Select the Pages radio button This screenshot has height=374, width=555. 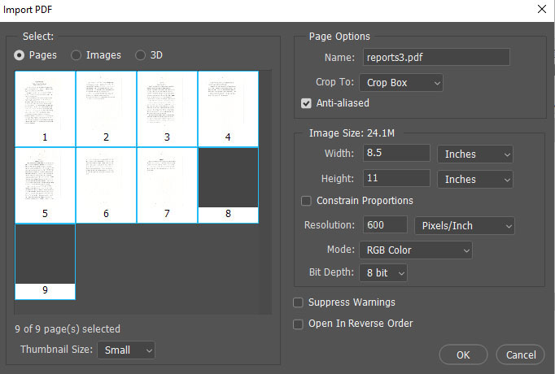20,55
